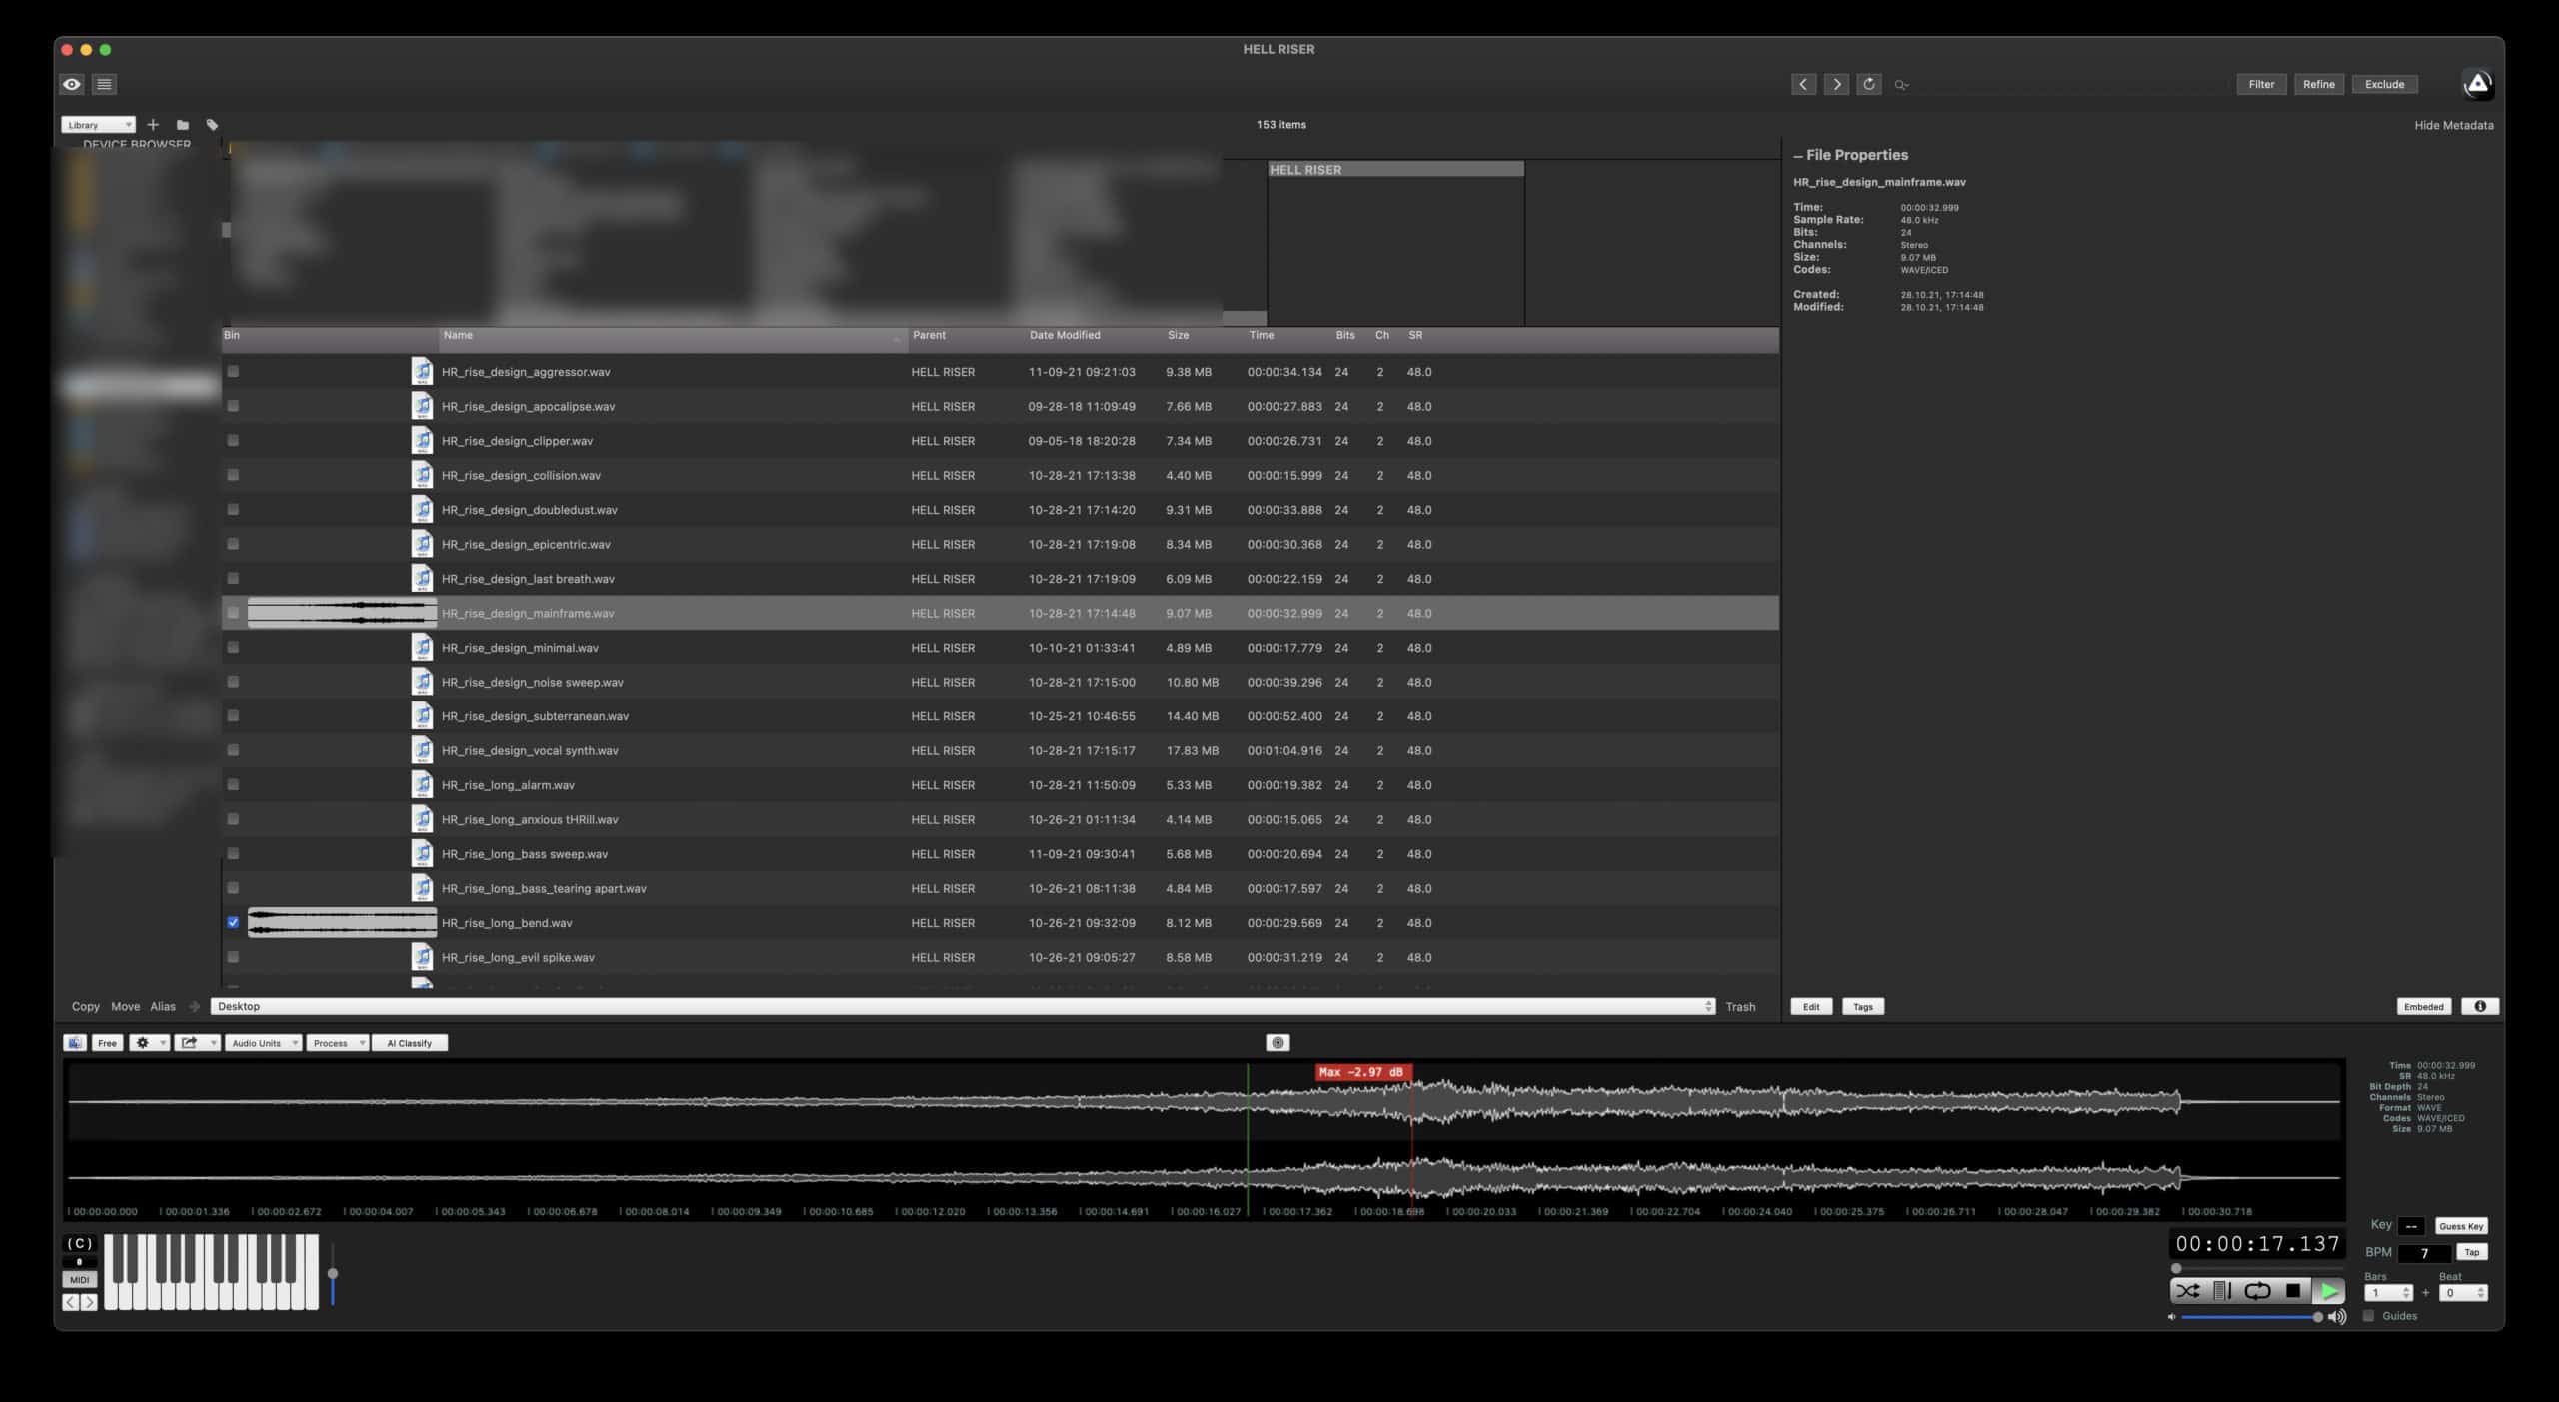The image size is (2559, 1402).
Task: Click the Beat stepper
Action: (2480, 1293)
